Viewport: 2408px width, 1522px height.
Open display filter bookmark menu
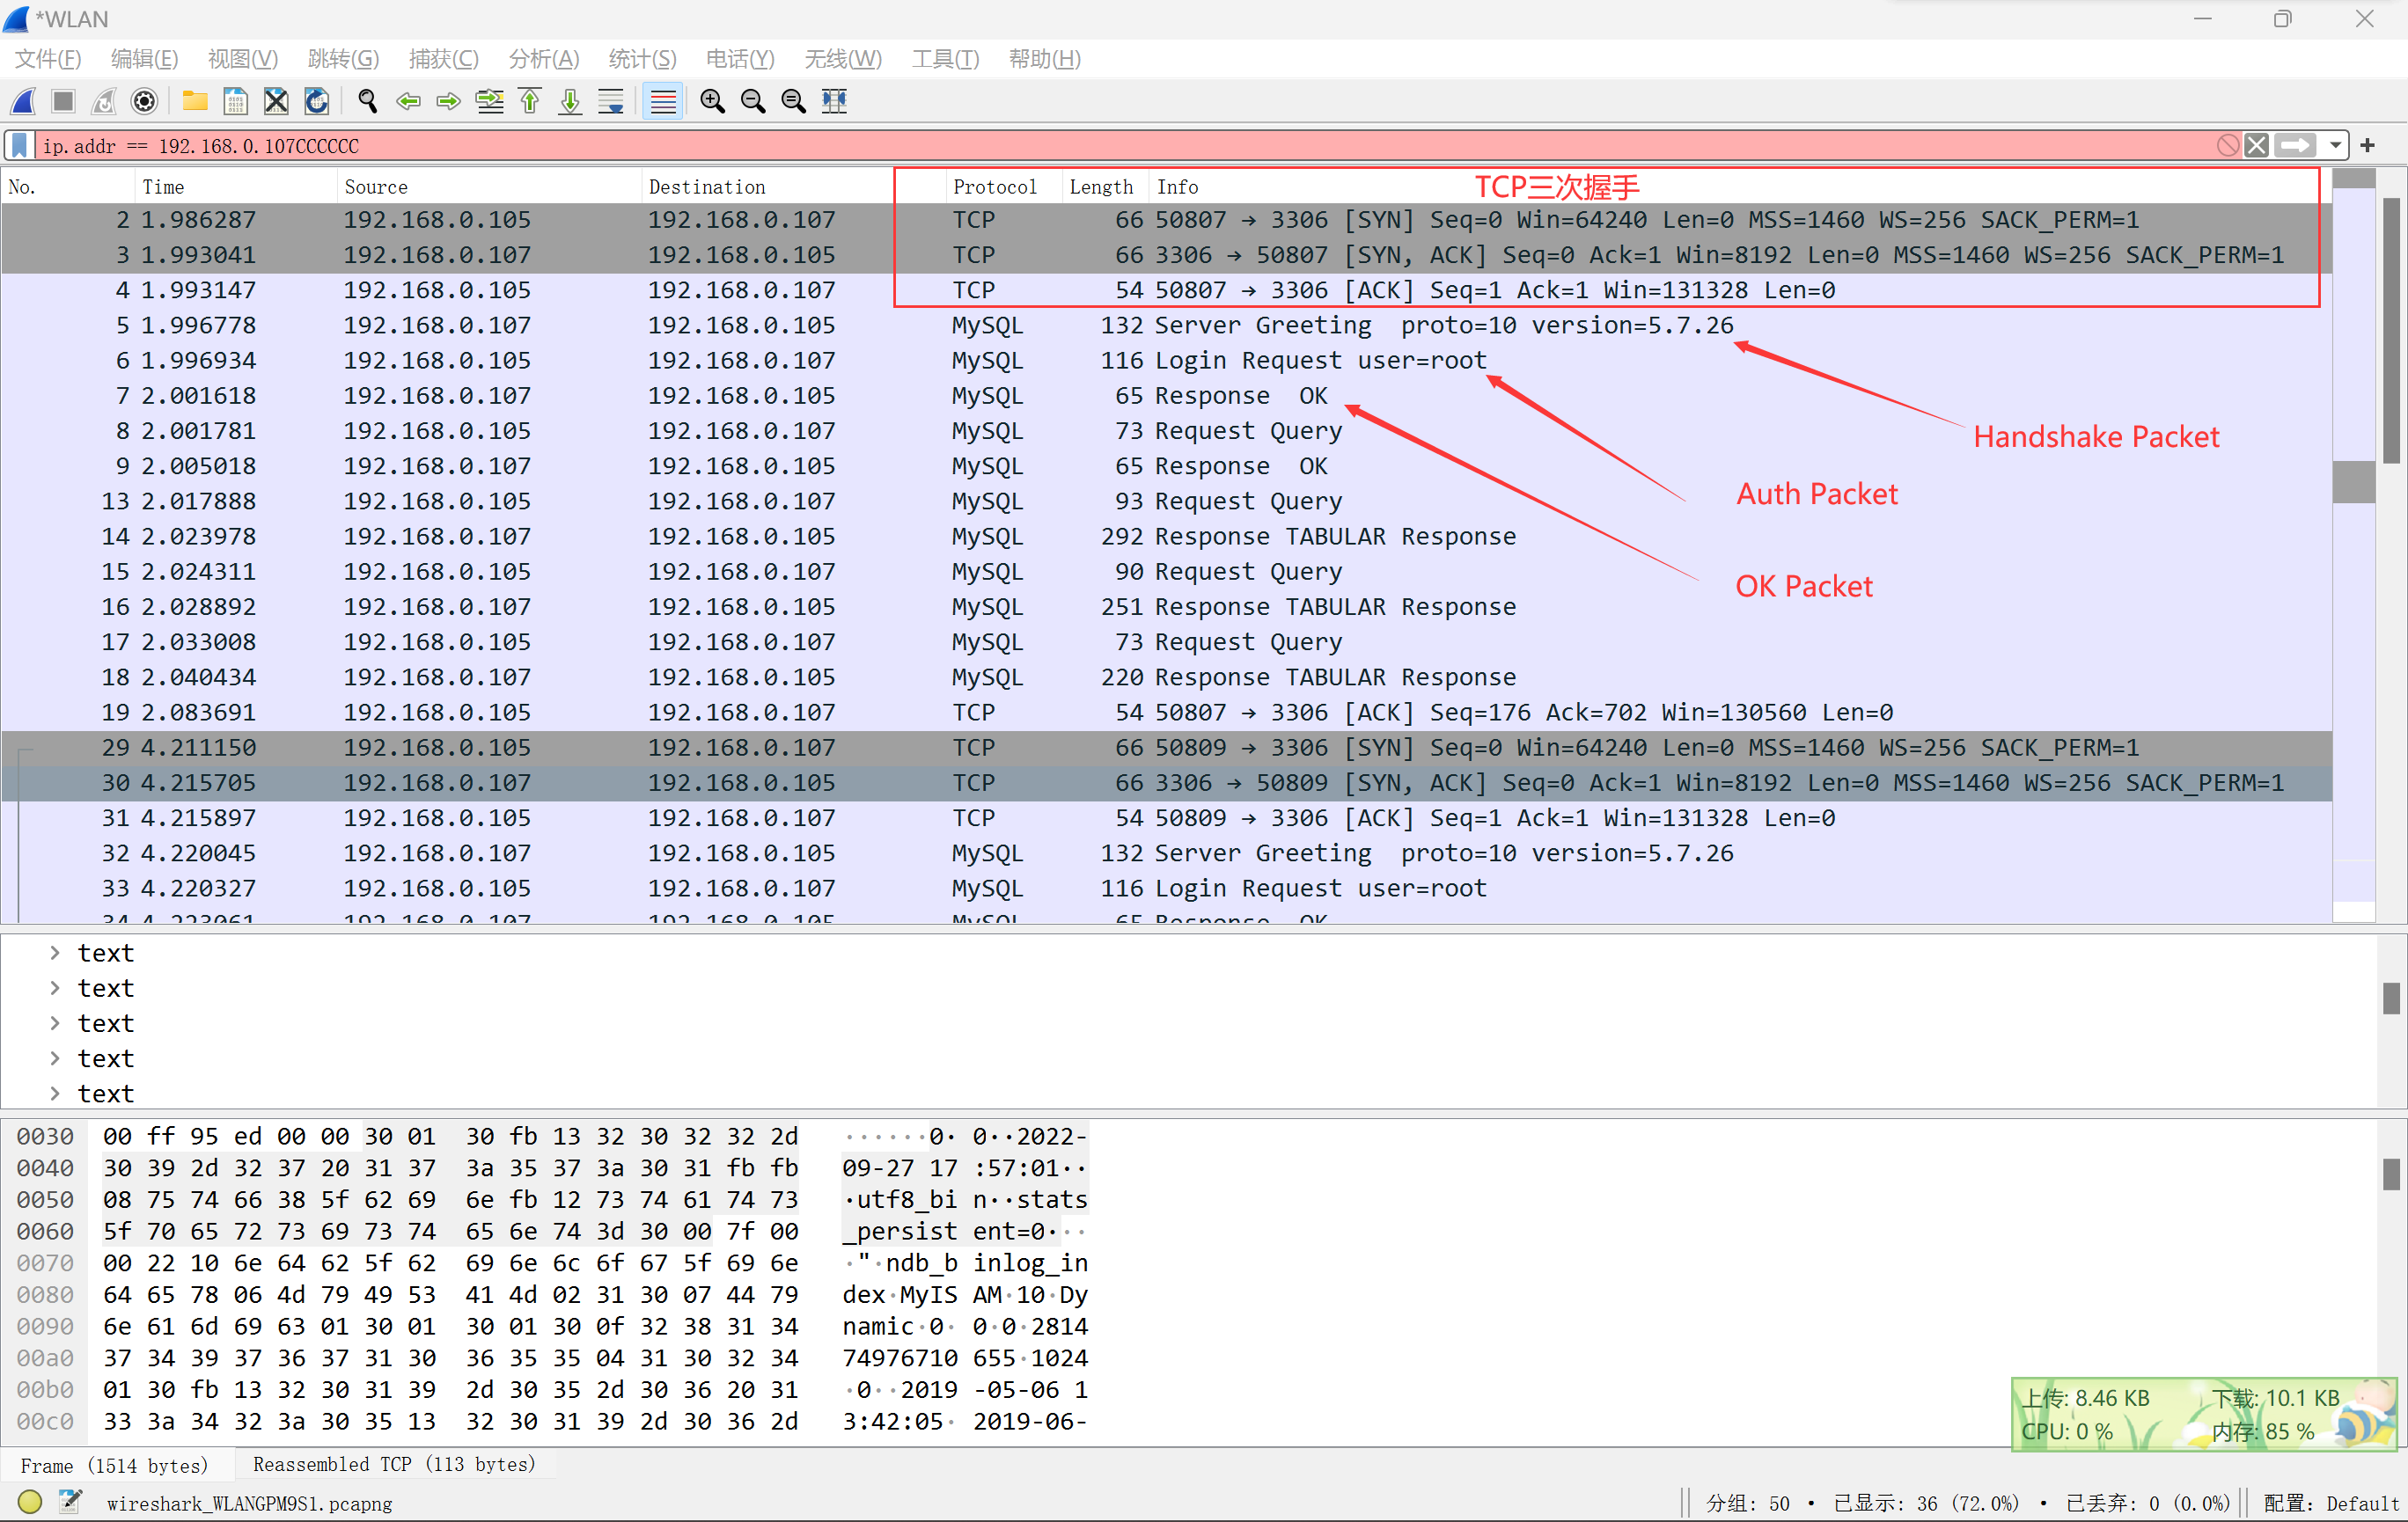click(x=19, y=146)
